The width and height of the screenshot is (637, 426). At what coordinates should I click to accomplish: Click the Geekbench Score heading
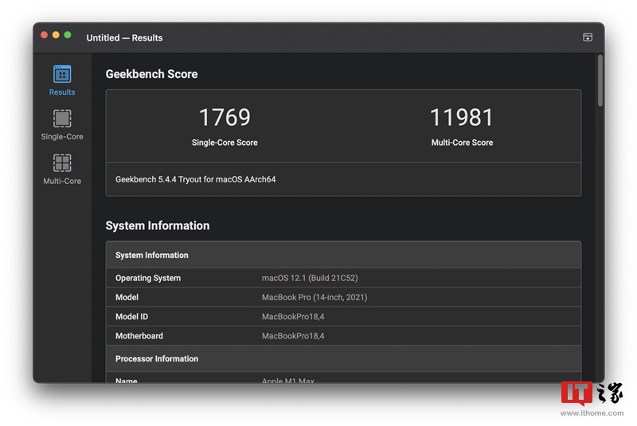tap(151, 74)
